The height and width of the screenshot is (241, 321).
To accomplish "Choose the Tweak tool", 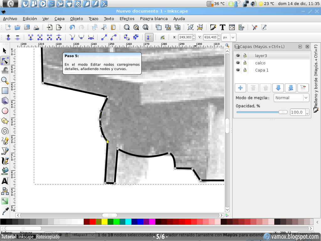I will point(5,71).
